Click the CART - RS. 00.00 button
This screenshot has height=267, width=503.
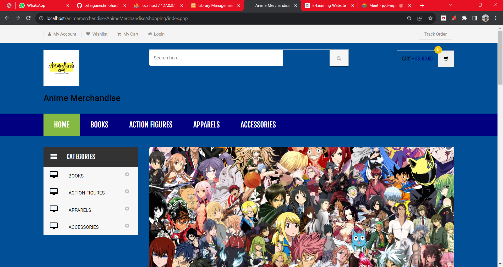[417, 59]
